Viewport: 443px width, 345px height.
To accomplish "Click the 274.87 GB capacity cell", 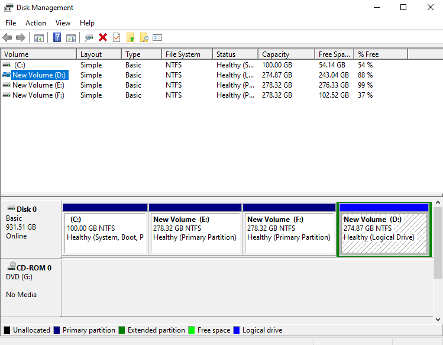I will (277, 75).
